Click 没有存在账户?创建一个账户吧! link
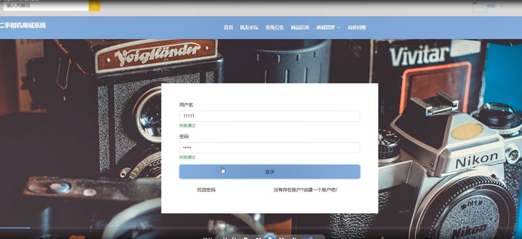Image resolution: width=522 pixels, height=239 pixels. 305,190
